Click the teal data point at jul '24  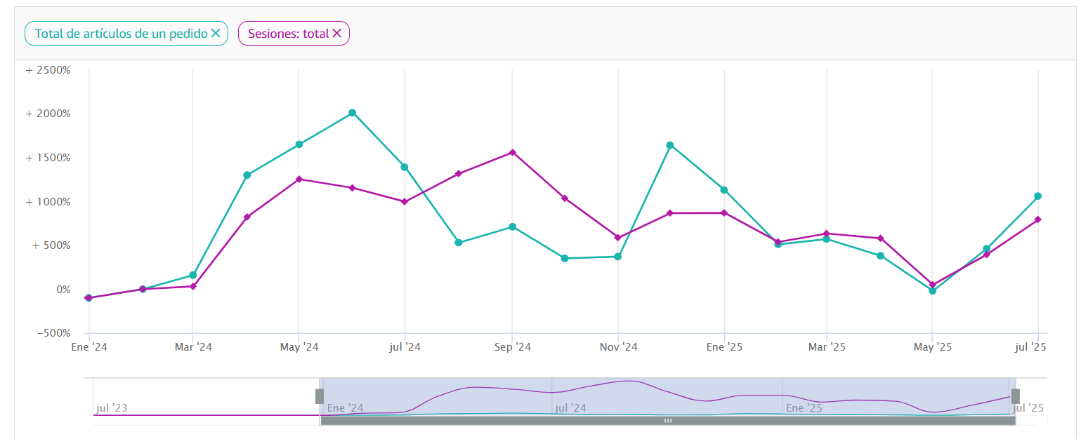click(405, 167)
